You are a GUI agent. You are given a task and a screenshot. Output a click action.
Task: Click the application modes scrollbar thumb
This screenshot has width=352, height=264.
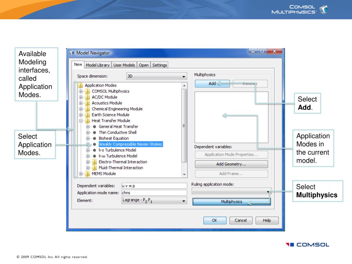(184, 126)
